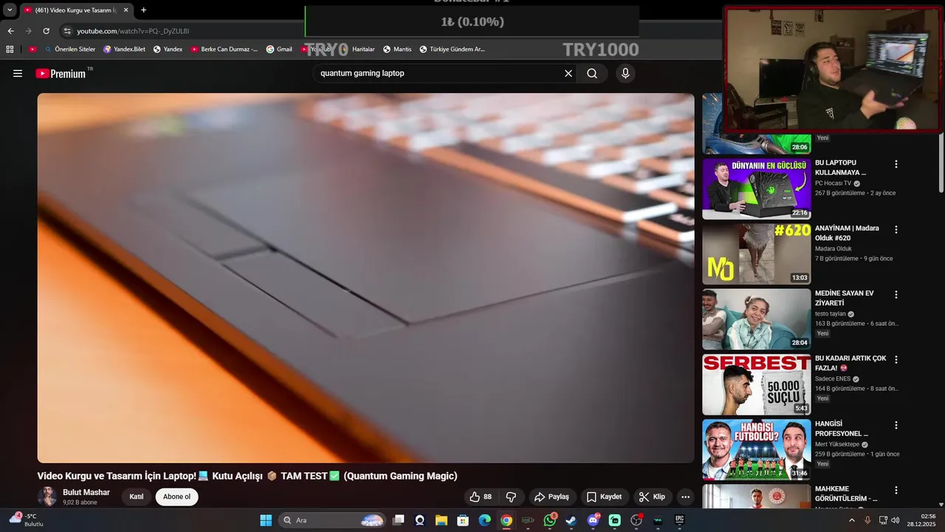
Task: Open Epic Games launcher from taskbar
Action: (679, 520)
